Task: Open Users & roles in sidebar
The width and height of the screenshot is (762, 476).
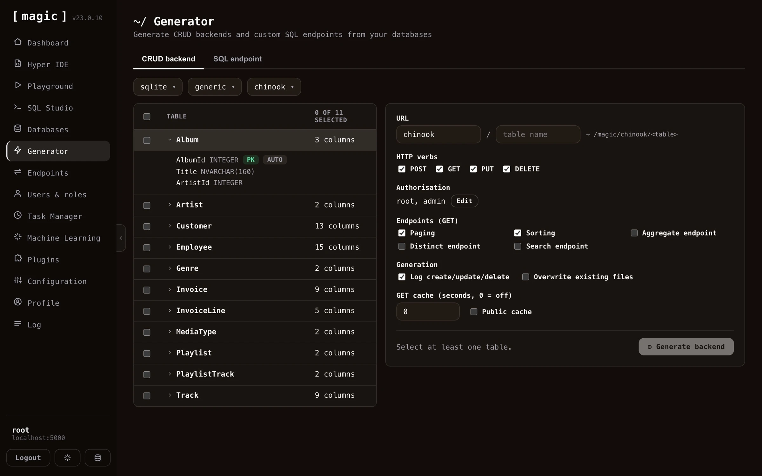Action: click(58, 195)
